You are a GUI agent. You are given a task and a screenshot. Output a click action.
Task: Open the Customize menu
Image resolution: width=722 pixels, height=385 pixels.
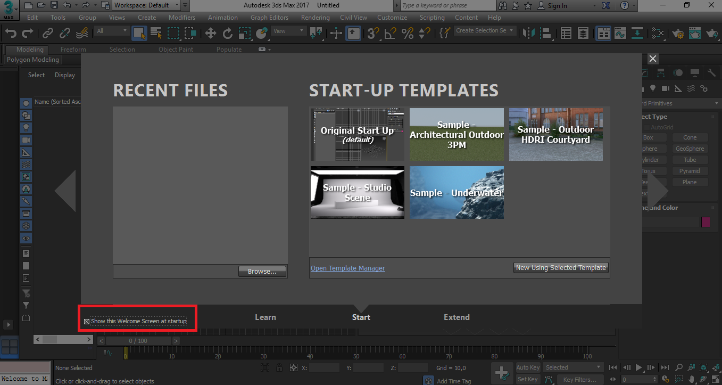tap(392, 18)
